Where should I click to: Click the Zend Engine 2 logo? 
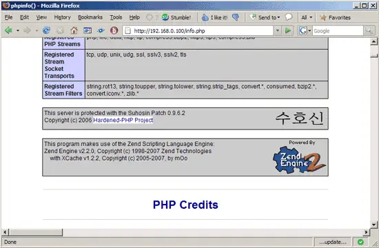point(299,160)
